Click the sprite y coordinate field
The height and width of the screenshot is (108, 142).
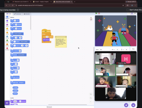126,50
